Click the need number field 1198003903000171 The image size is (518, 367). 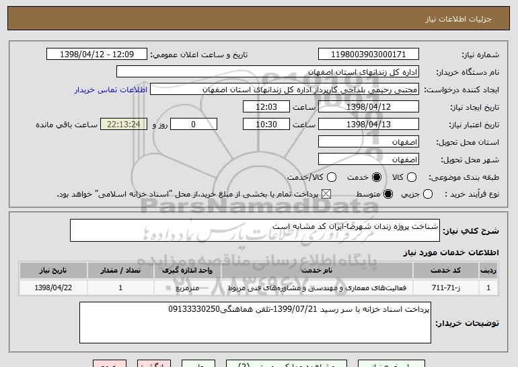click(x=369, y=55)
